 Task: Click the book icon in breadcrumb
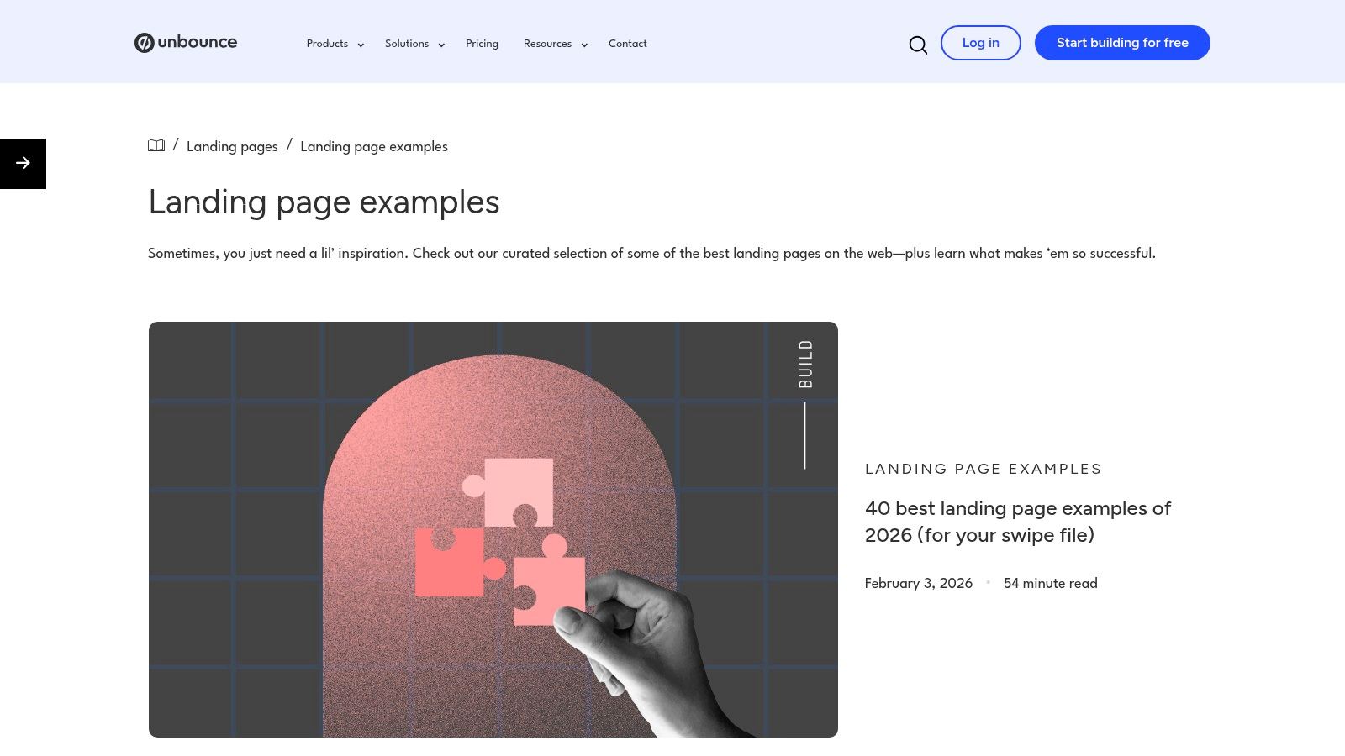tap(156, 145)
